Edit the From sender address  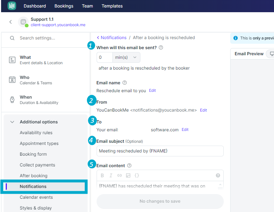pyautogui.click(x=203, y=110)
